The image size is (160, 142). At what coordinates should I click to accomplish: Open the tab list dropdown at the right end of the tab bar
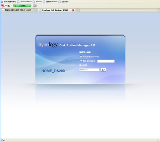[x=159, y=10]
